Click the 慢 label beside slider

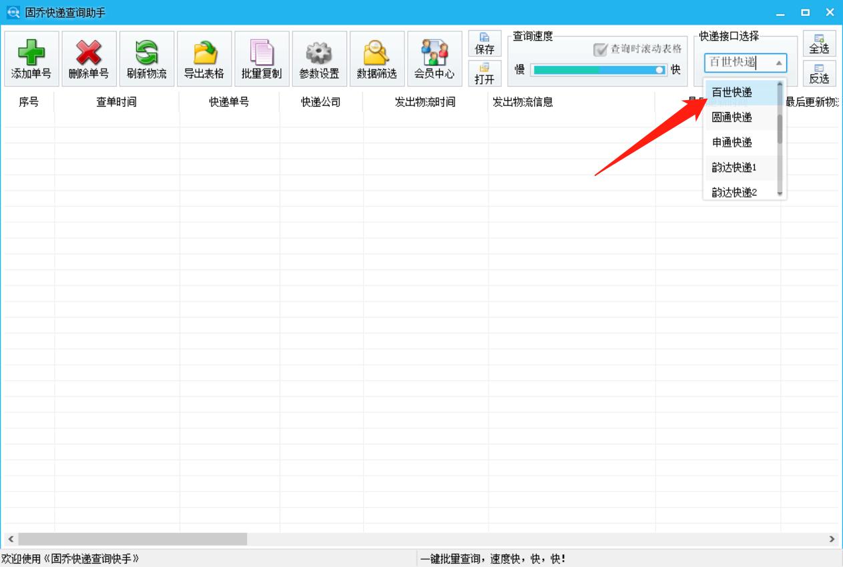point(519,69)
